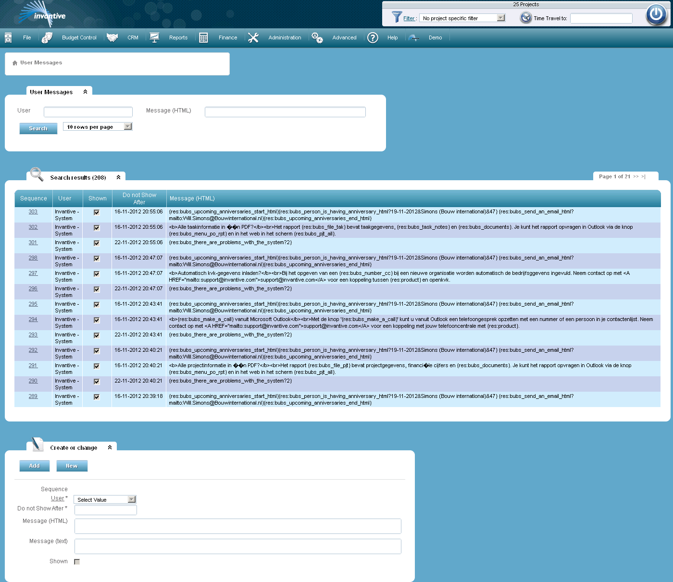Open the Select Value user dropdown
673x582 pixels.
click(131, 499)
